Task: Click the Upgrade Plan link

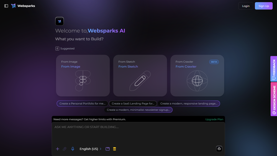Action: tap(214, 119)
